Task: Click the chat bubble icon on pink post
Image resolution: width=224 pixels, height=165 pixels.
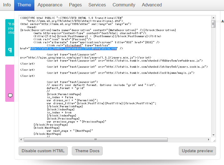Action: tap(10, 95)
